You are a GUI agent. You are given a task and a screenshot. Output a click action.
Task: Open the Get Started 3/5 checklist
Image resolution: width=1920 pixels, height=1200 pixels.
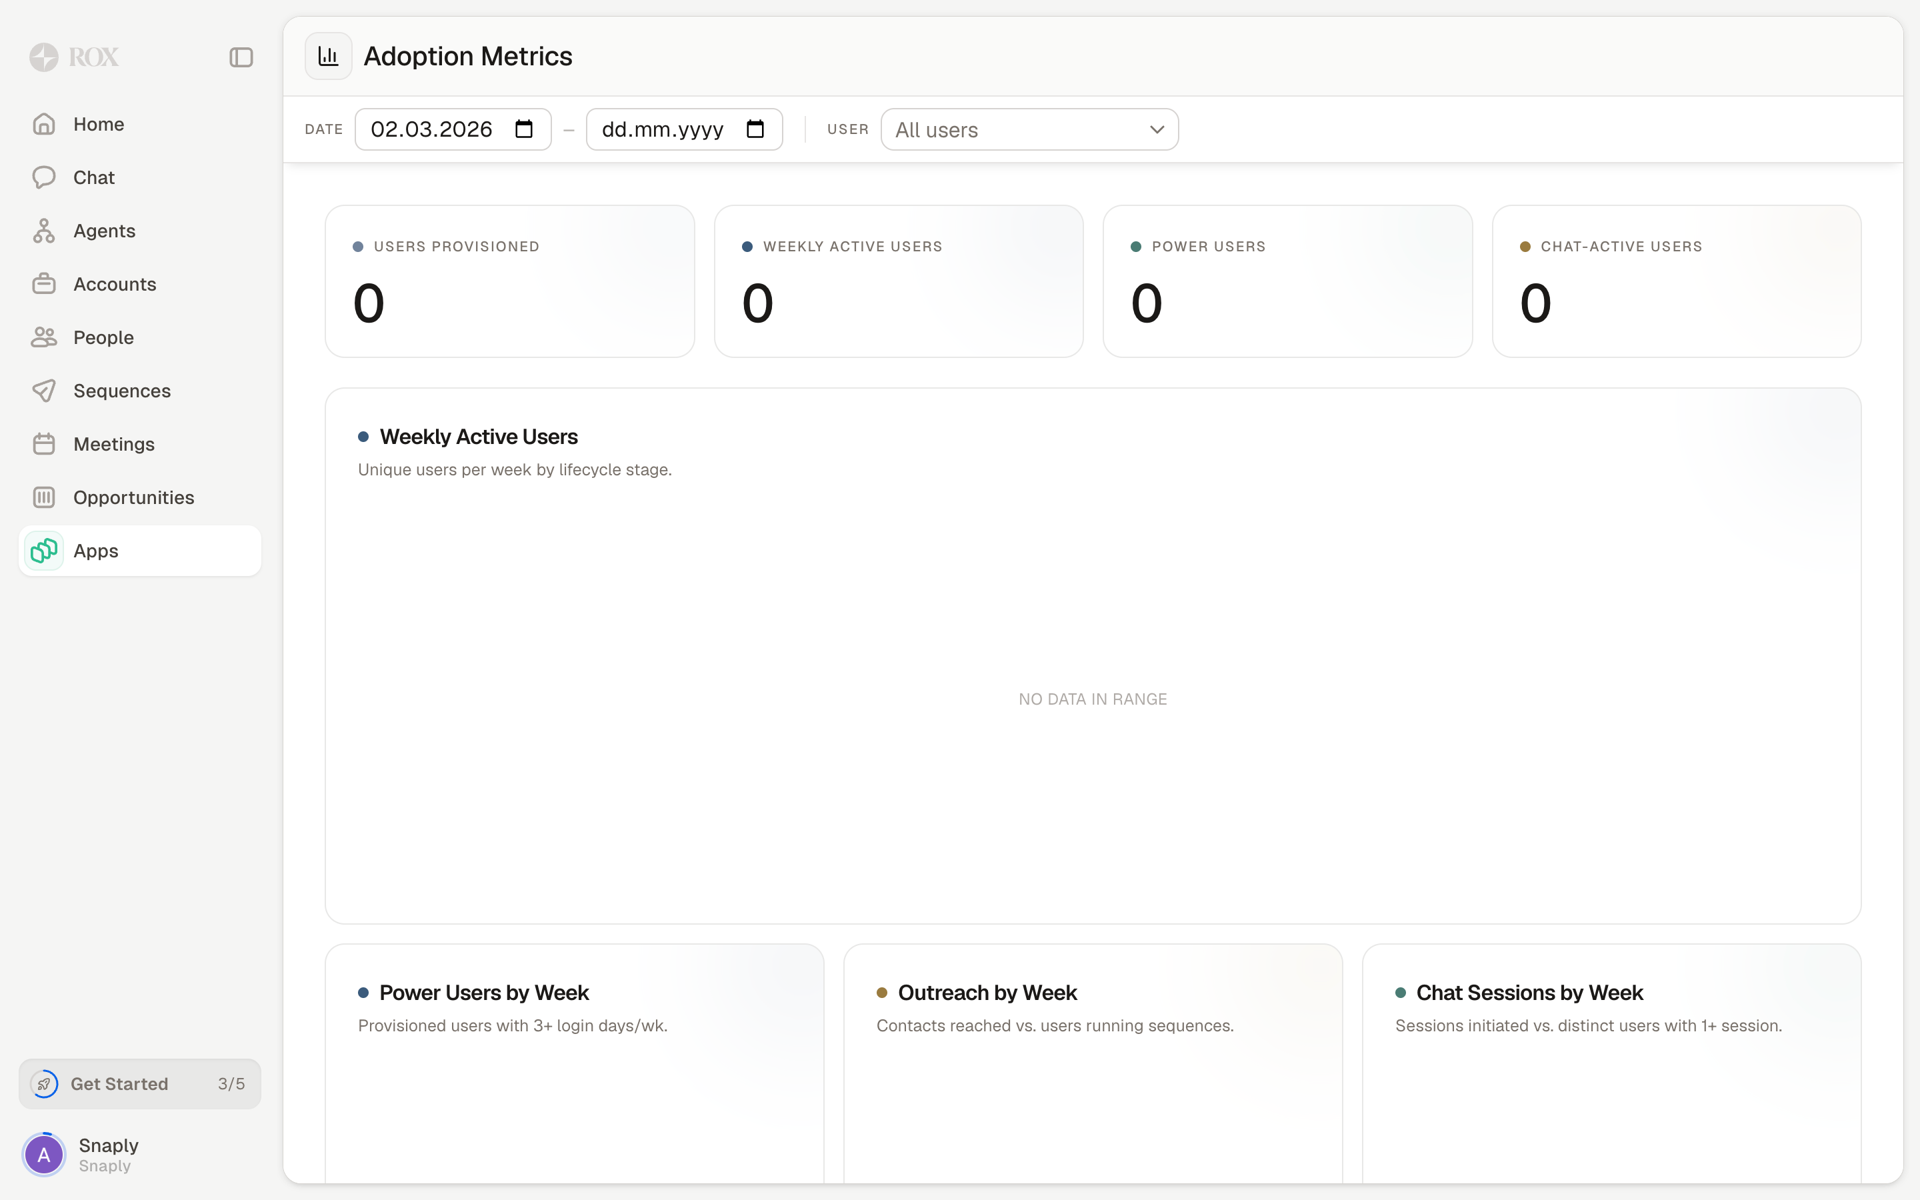coord(139,1083)
